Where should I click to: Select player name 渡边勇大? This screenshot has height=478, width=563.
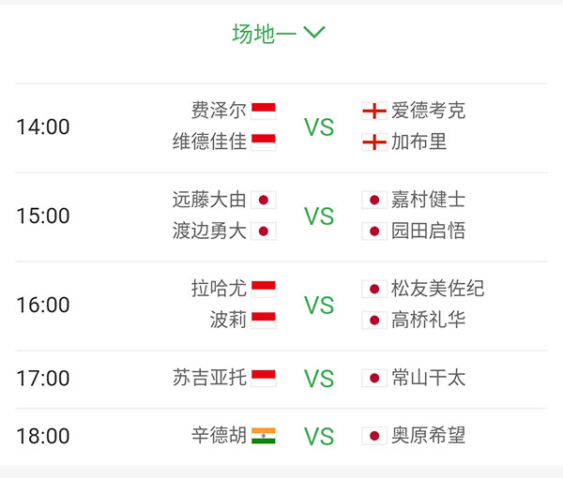209,231
